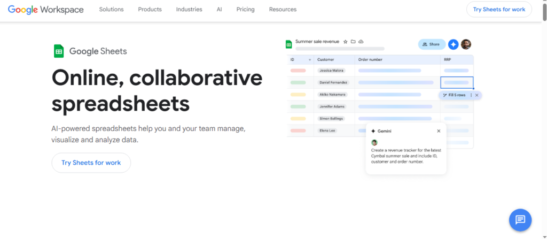This screenshot has width=547, height=239.
Task: Click the green Google Sheets hero icon
Action: coord(59,51)
